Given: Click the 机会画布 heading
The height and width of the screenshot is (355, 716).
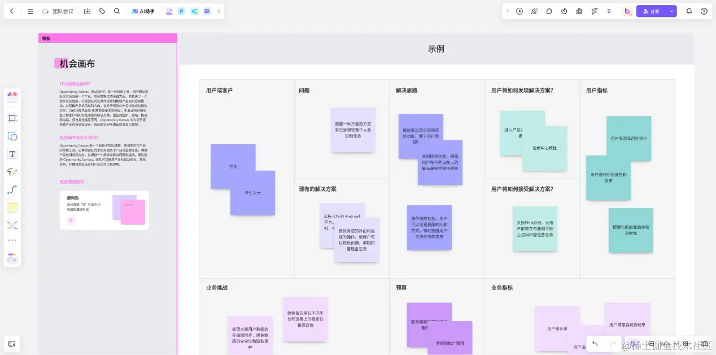Looking at the screenshot, I should click(x=77, y=64).
